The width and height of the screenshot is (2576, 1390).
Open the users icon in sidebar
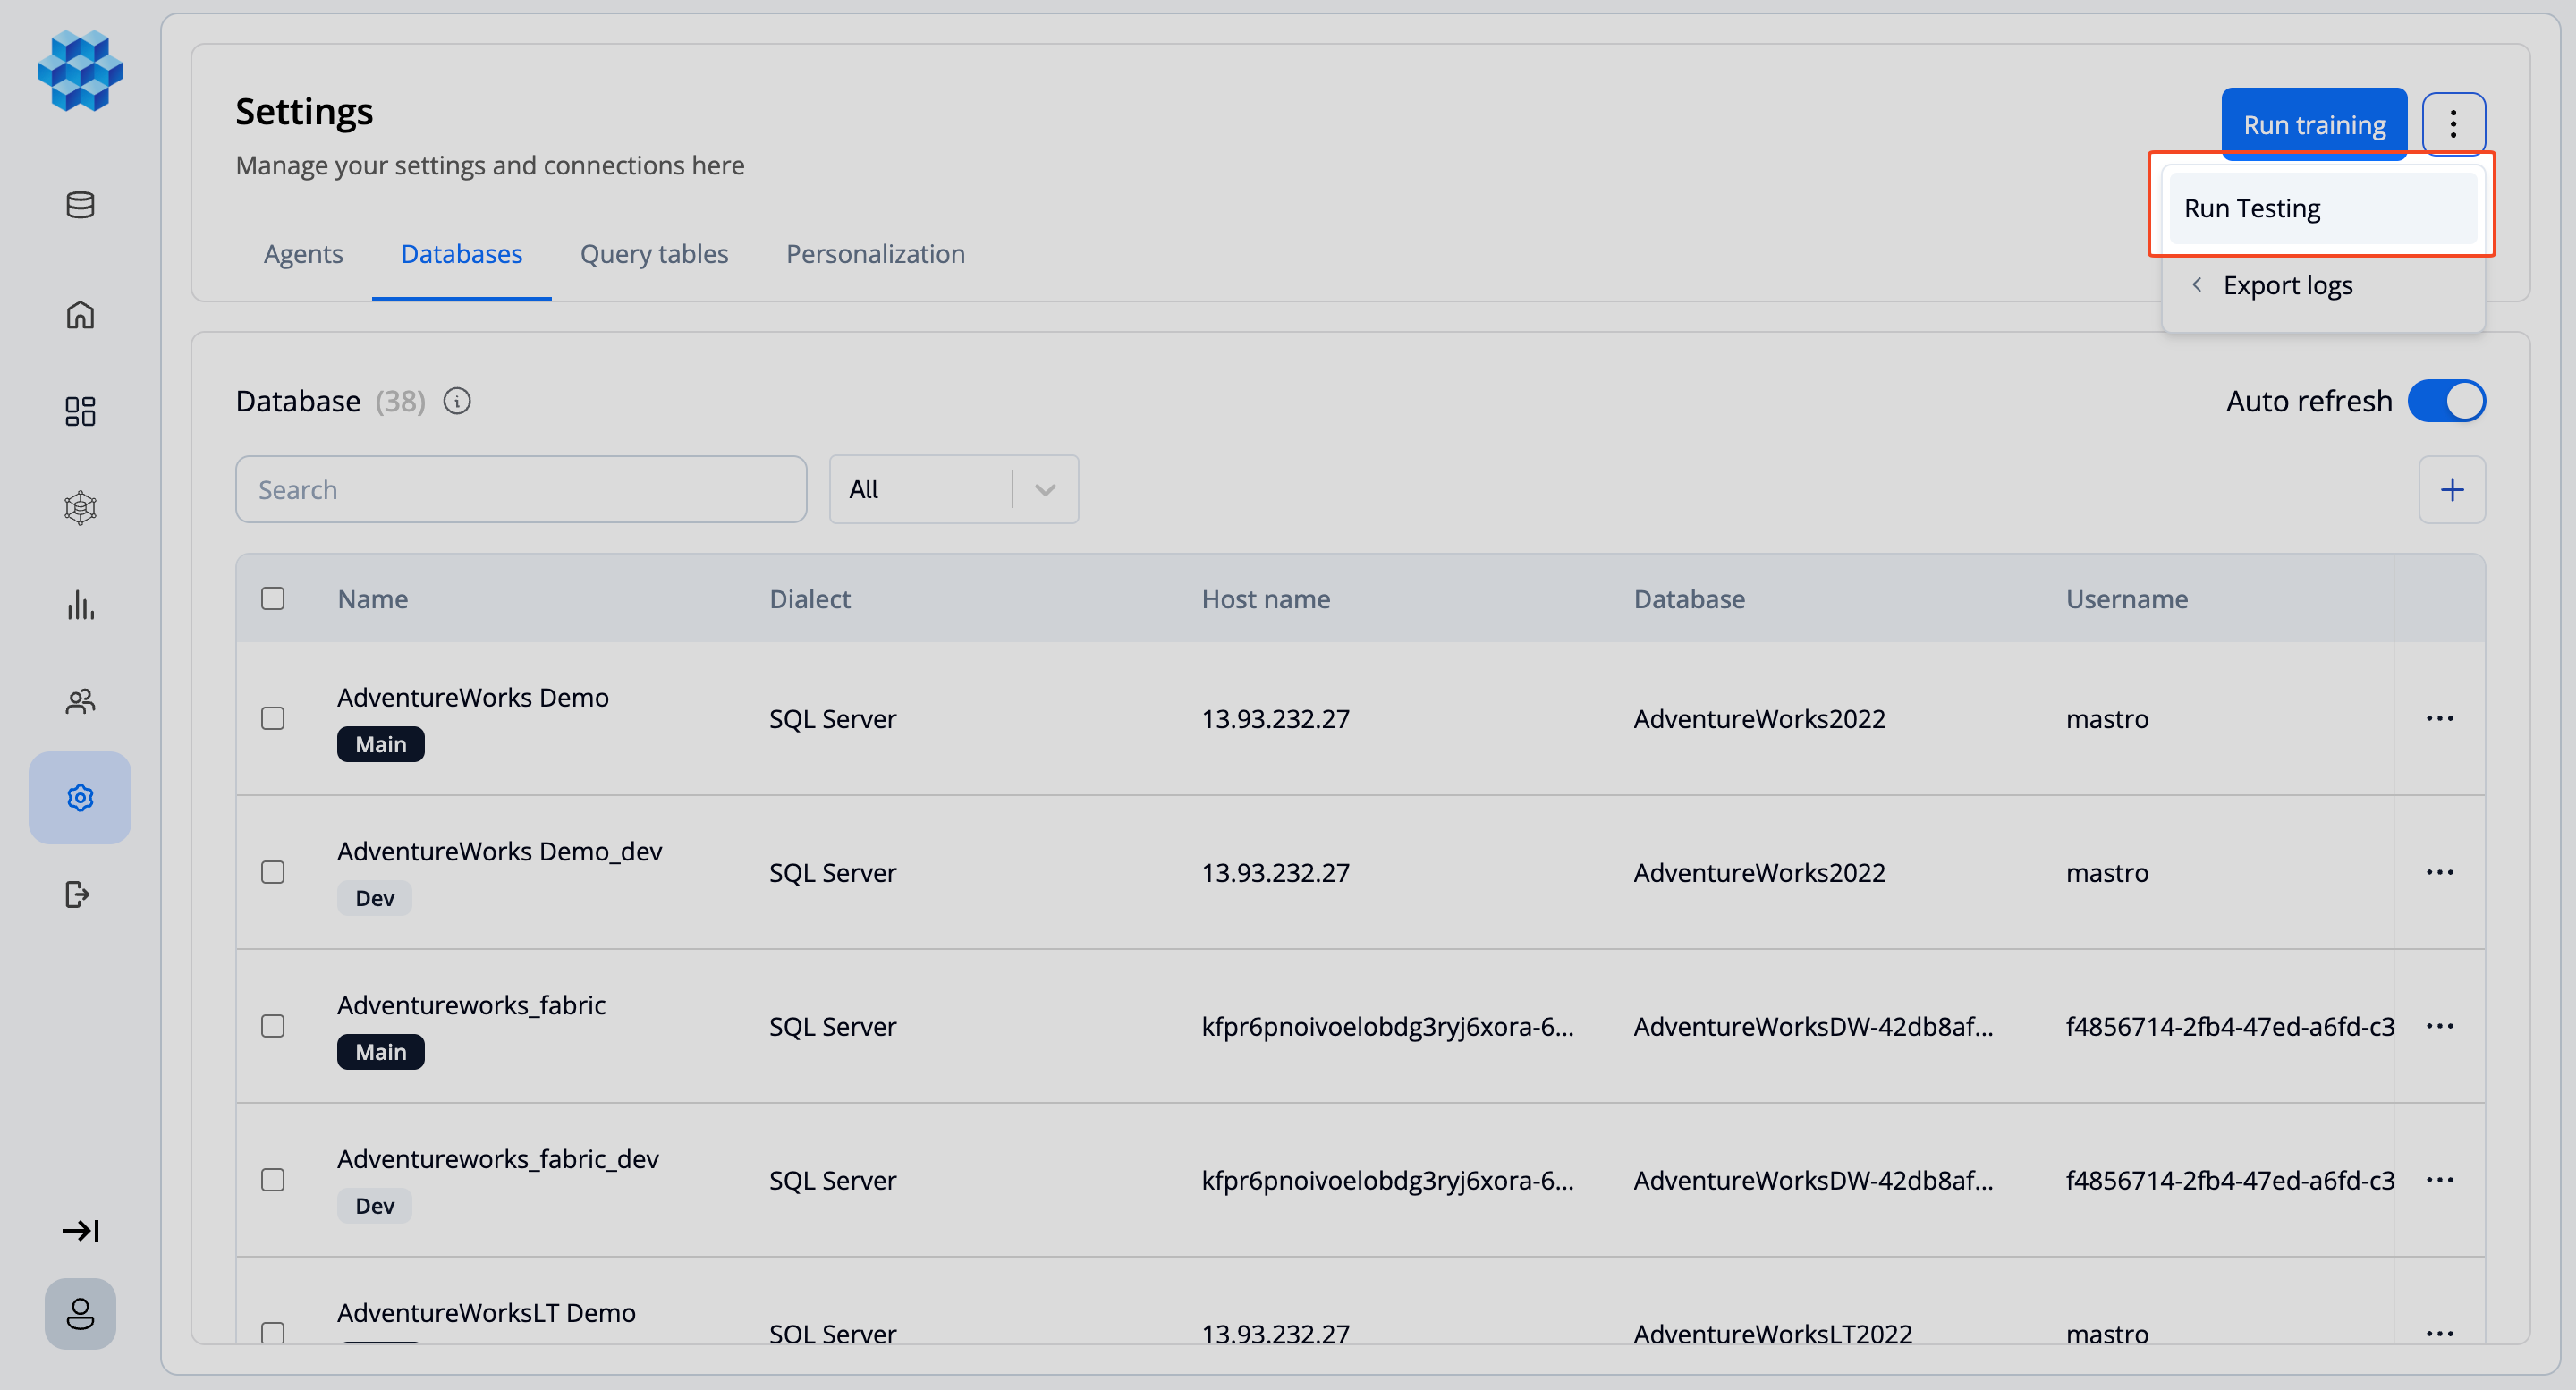click(80, 701)
